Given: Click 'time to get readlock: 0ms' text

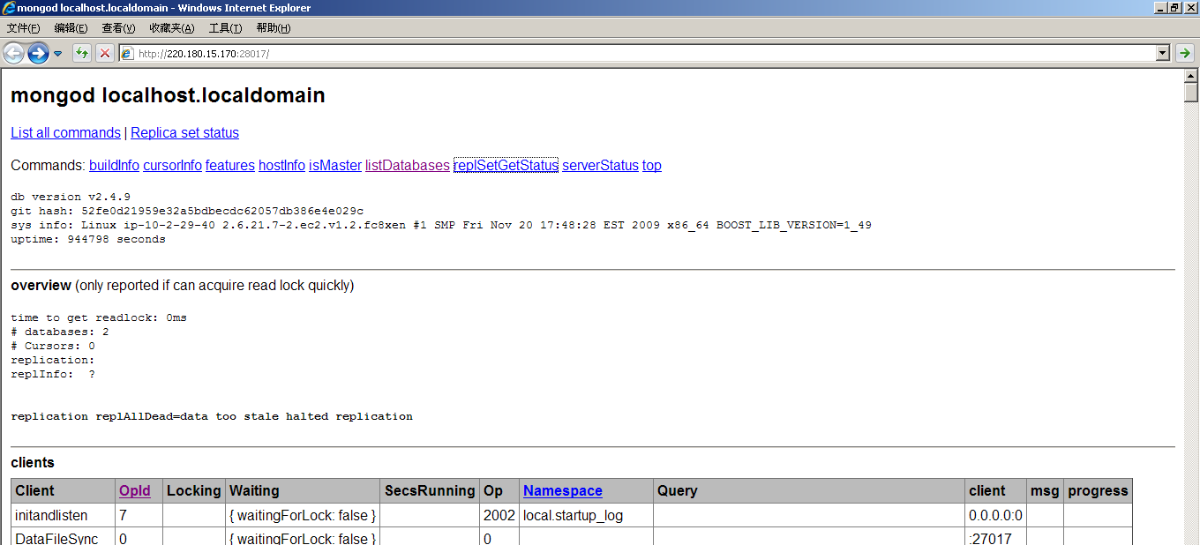Looking at the screenshot, I should (x=99, y=317).
